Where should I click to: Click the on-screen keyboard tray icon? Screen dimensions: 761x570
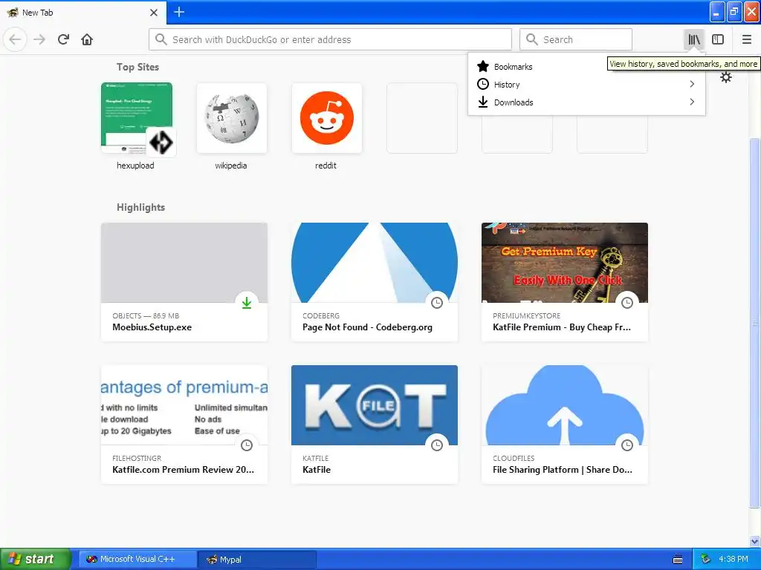click(x=678, y=560)
